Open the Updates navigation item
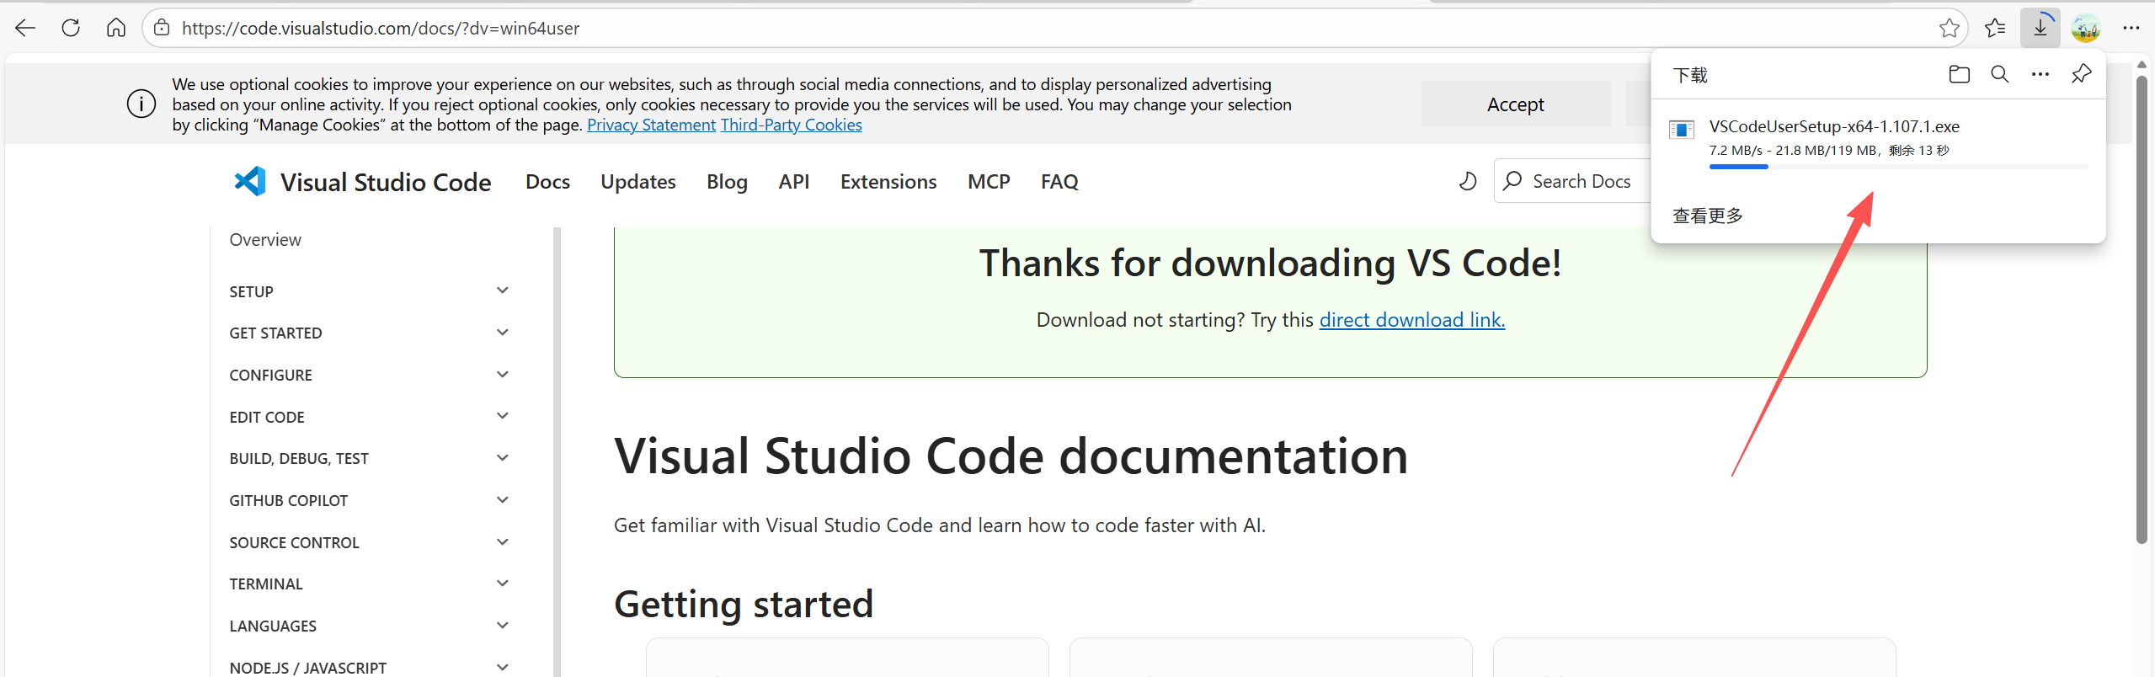The height and width of the screenshot is (677, 2155). (638, 182)
